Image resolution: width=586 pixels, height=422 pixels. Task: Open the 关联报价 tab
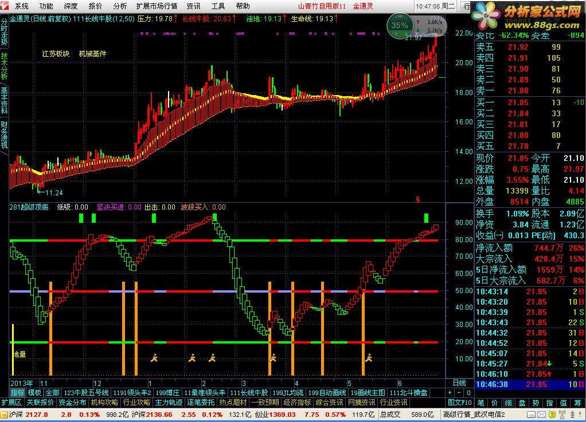40,402
